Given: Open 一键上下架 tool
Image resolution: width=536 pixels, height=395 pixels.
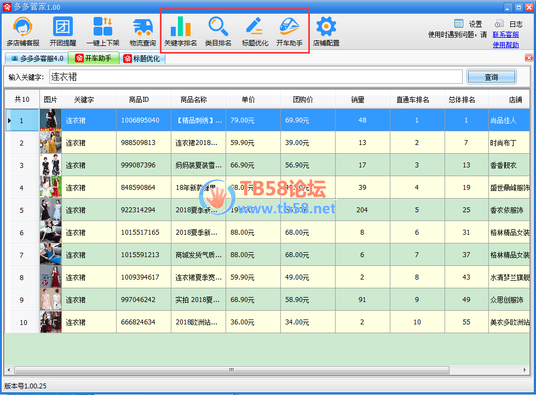Looking at the screenshot, I should coord(102,31).
